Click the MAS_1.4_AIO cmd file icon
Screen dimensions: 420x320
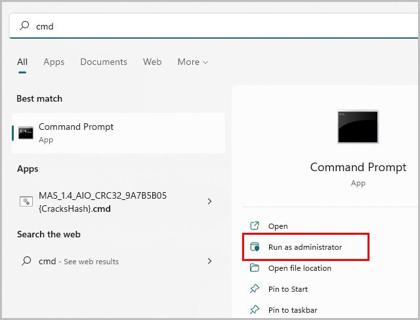(x=26, y=201)
